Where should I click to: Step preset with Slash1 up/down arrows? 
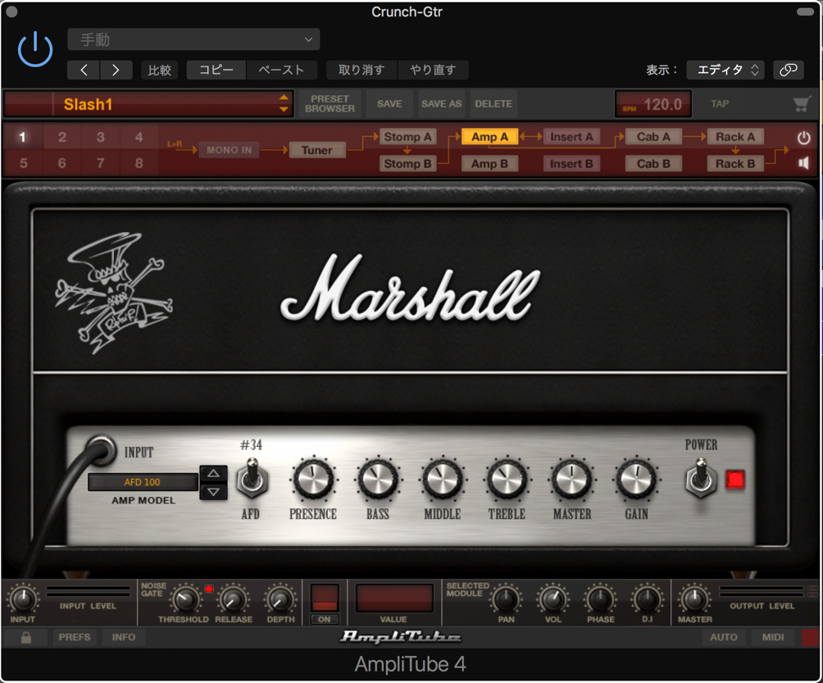click(x=284, y=103)
